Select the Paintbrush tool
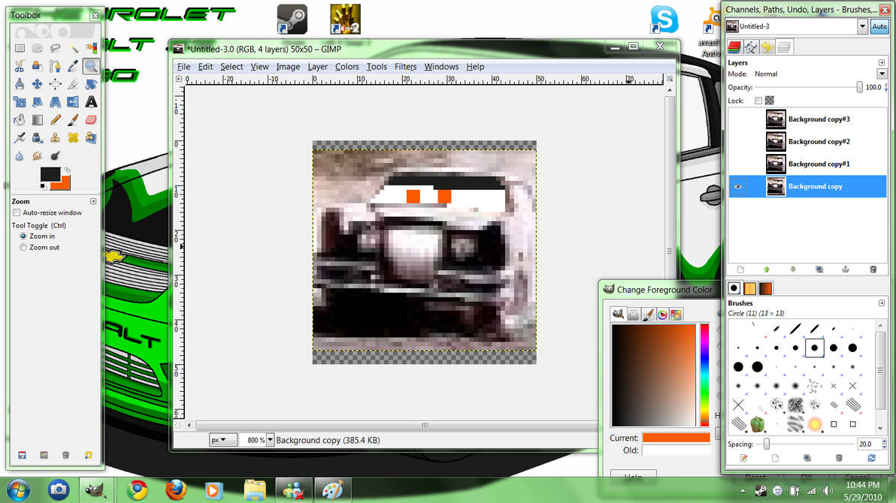 click(x=73, y=120)
